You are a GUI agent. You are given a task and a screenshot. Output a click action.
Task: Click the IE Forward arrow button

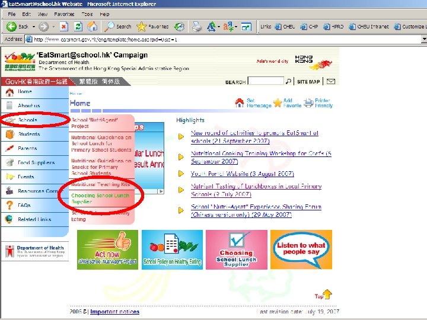43,27
